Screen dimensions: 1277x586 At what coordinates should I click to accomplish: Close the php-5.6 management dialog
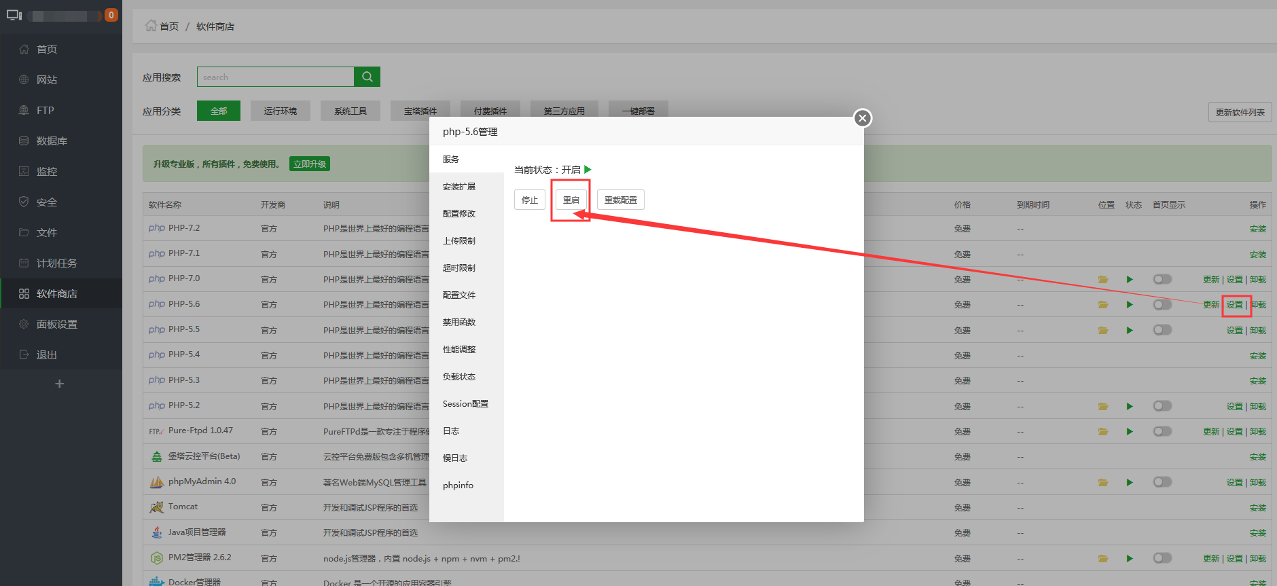(862, 118)
